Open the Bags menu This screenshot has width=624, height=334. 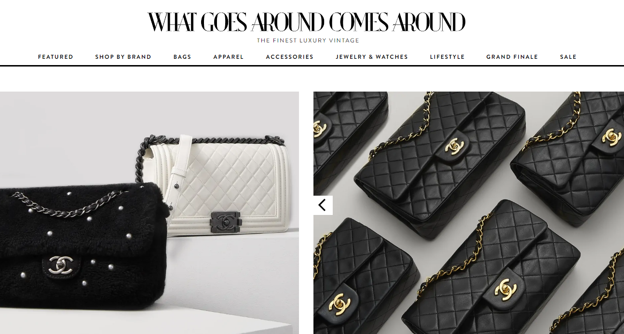182,57
